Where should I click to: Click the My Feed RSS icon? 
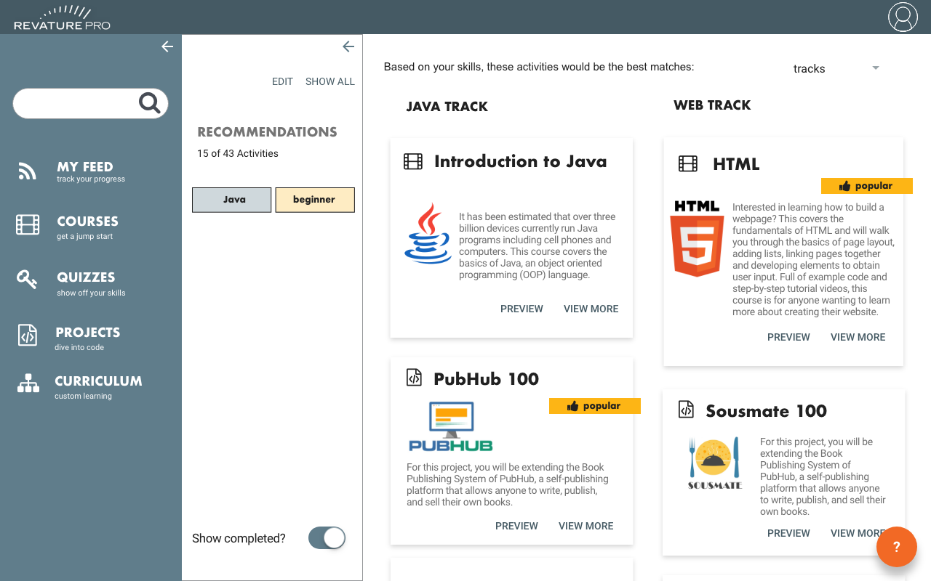[x=28, y=171]
